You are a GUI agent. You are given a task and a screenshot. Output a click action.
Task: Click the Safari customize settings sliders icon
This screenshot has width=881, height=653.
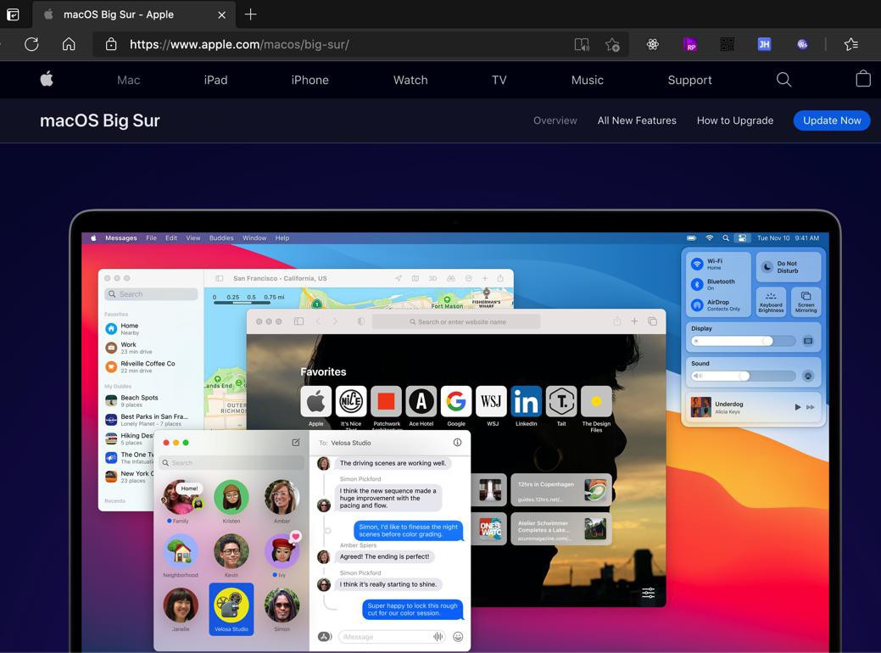pos(649,592)
